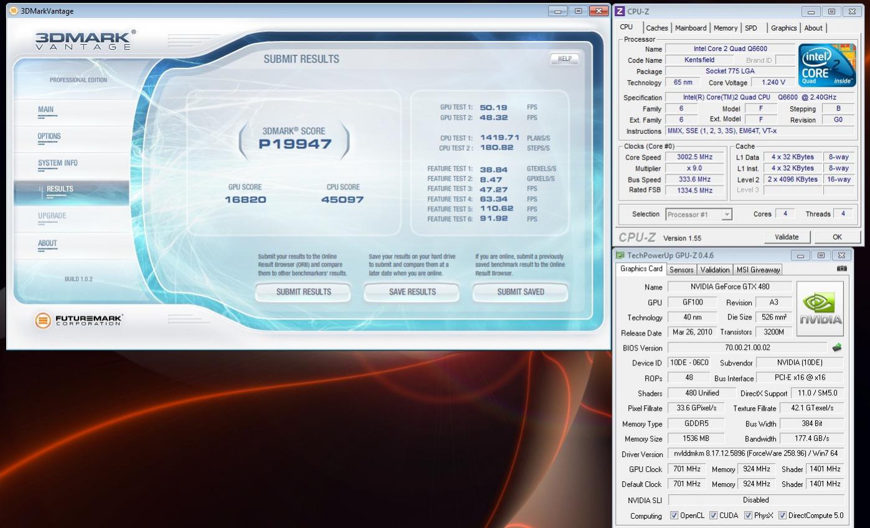Toggle the PhysX checkbox
The height and width of the screenshot is (528, 870).
click(748, 516)
